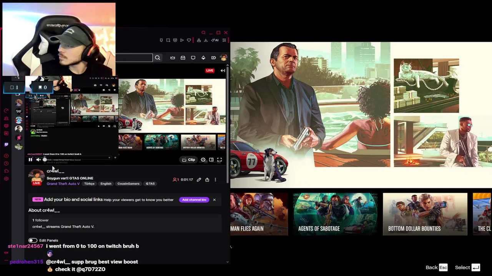Click the English tag
492x276 pixels.
[x=106, y=184]
